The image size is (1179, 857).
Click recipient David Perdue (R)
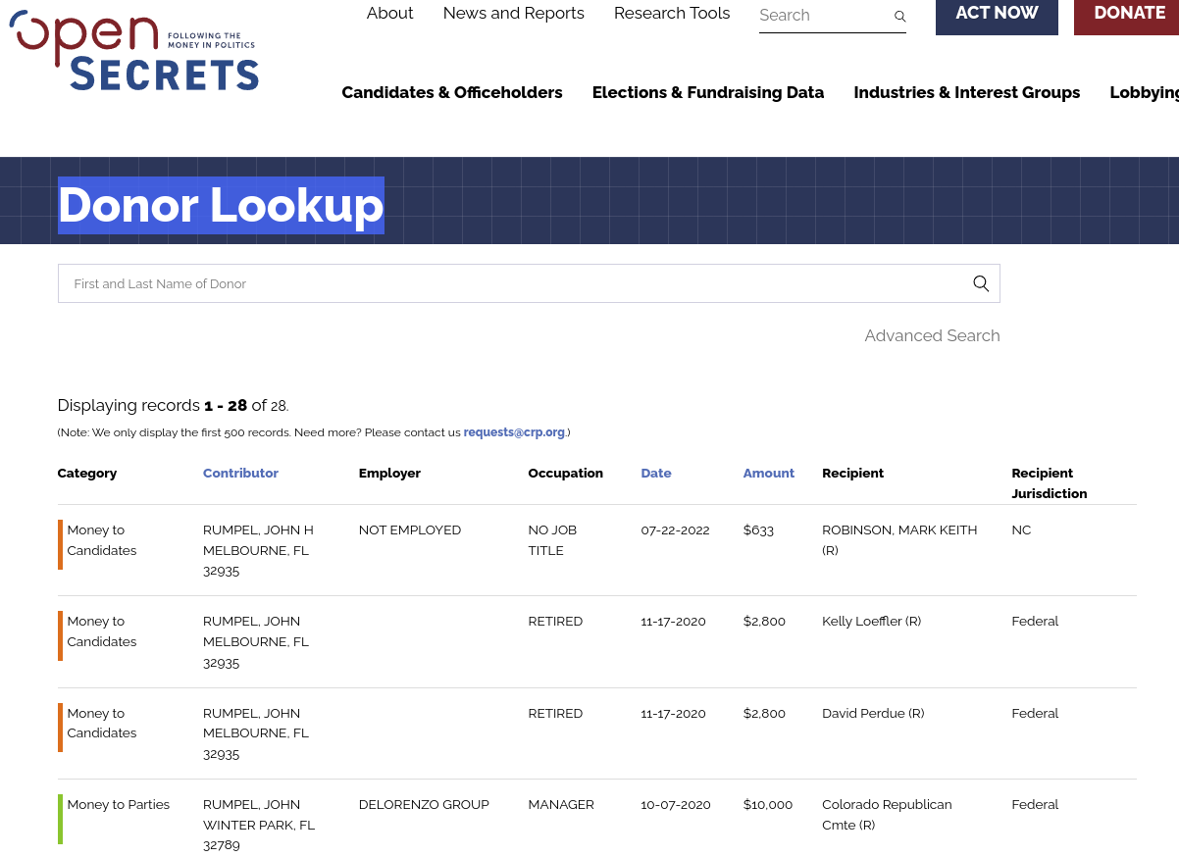[873, 713]
